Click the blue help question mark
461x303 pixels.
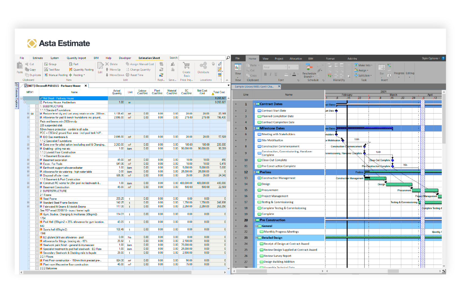pyautogui.click(x=443, y=58)
